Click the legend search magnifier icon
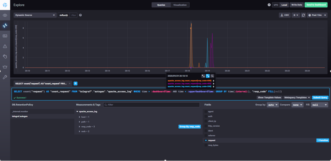This screenshot has width=331, height=161. [x=212, y=76]
